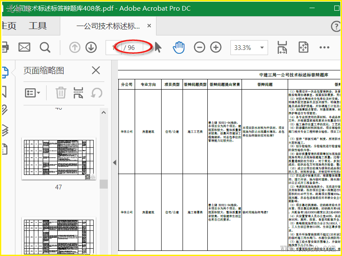Open the bookmarks sidebar icon

point(4,92)
